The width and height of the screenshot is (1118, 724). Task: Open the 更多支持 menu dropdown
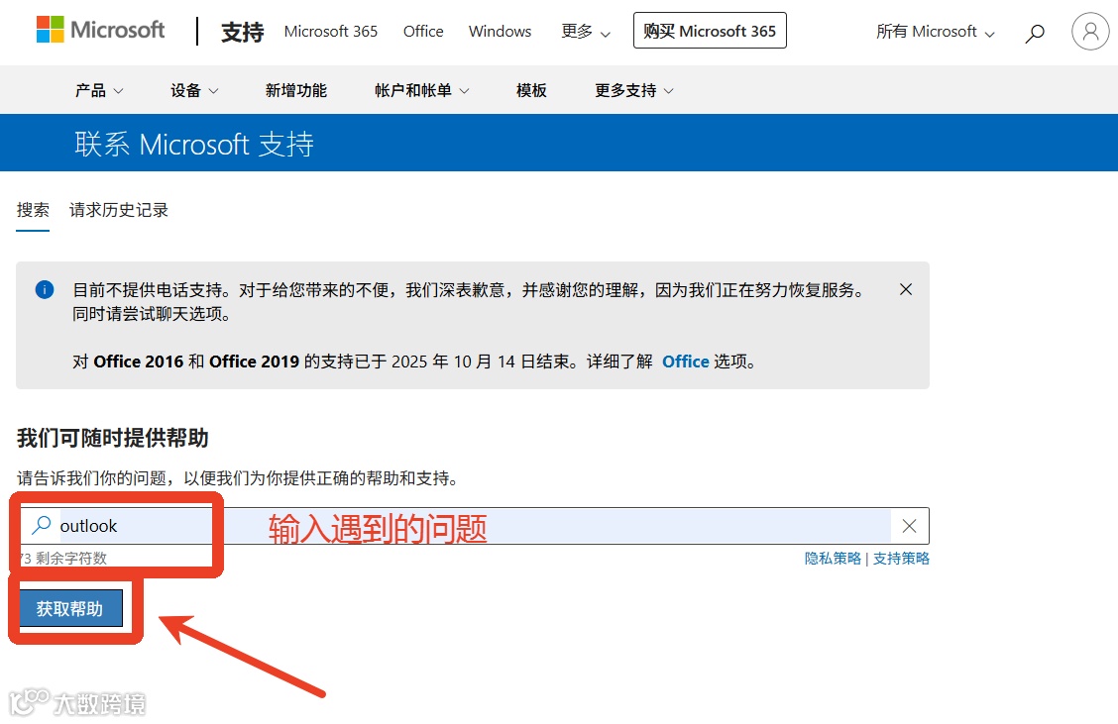tap(634, 90)
